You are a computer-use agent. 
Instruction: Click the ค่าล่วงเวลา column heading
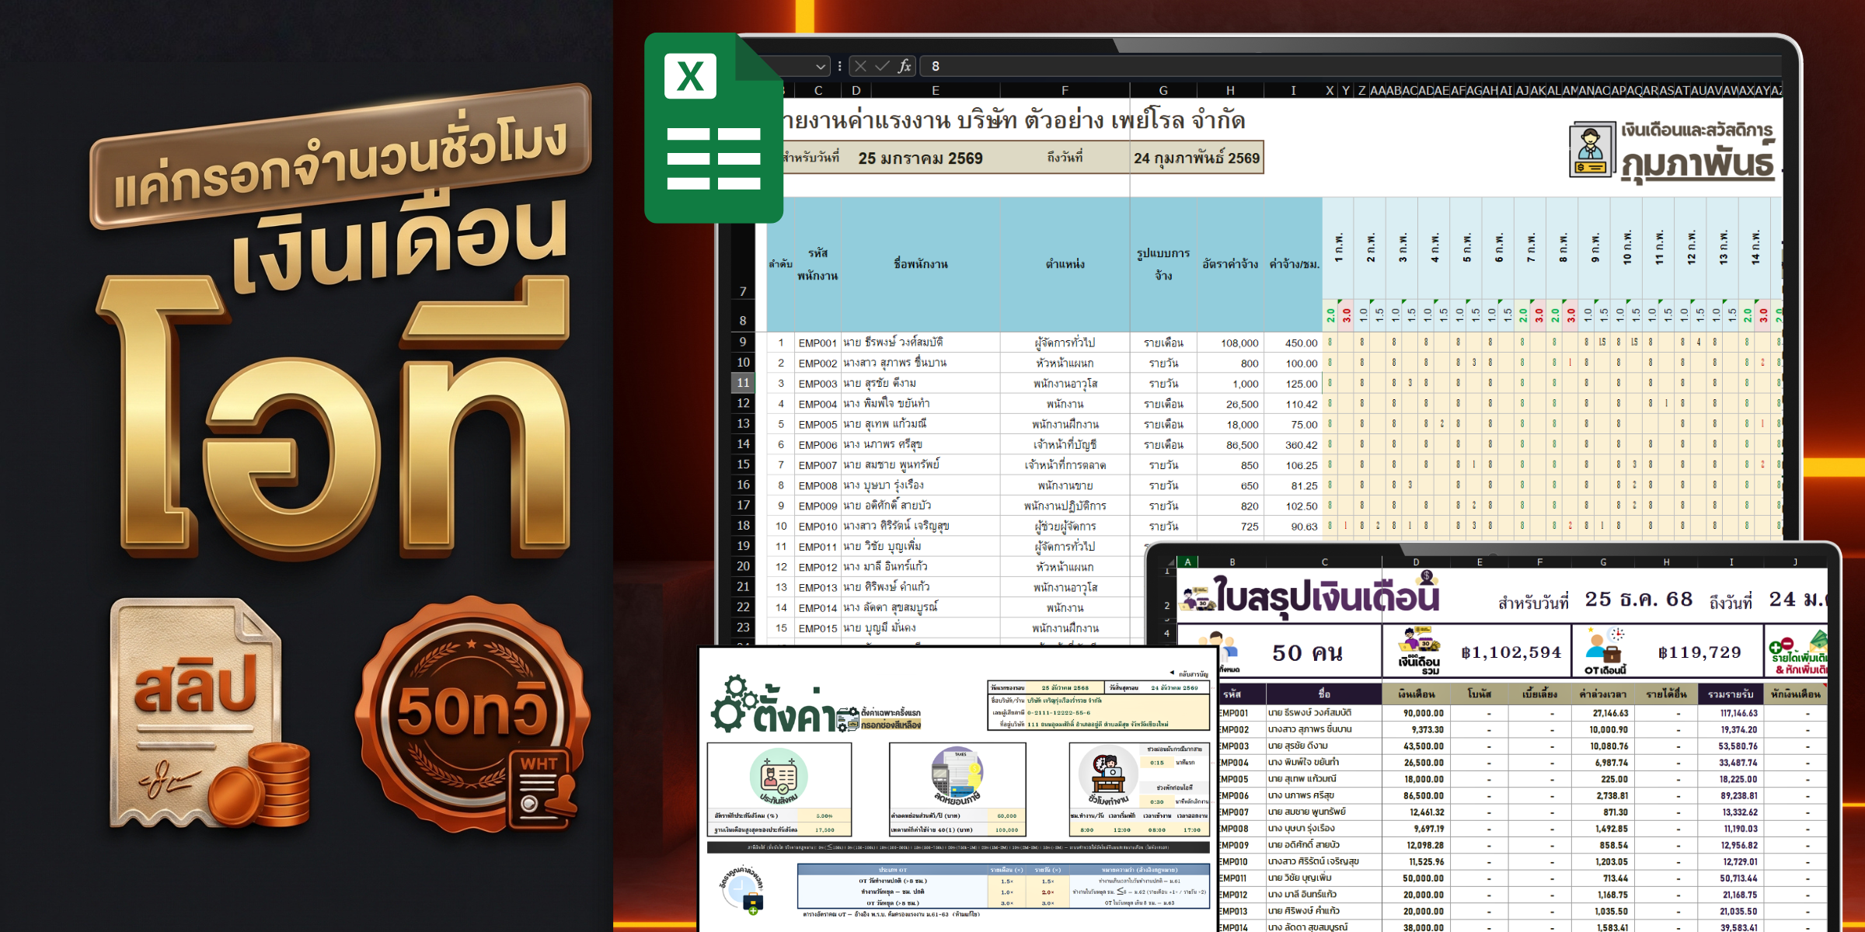click(x=1602, y=694)
